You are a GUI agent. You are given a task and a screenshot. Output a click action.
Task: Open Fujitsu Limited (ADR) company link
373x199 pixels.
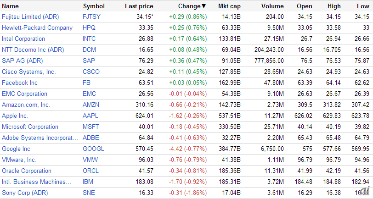click(29, 17)
